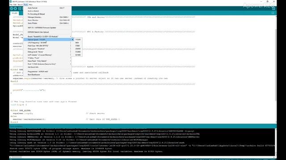Viewport: 286px width, 160px height.
Task: Choose Burn Bootloader menu entry
Action: (47, 75)
